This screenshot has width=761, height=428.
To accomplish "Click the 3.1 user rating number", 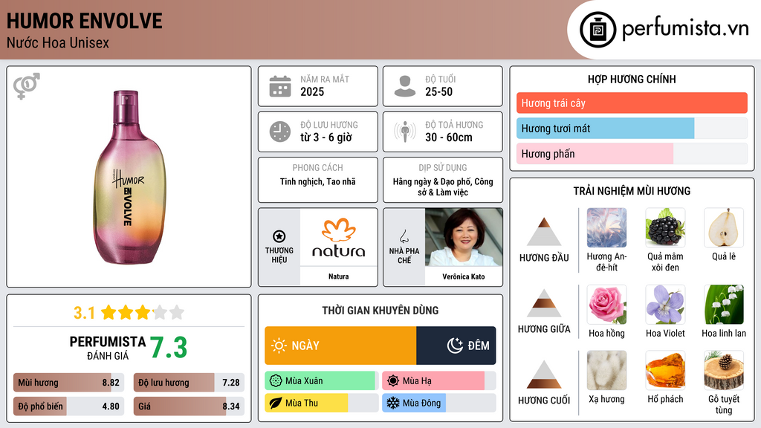I will [84, 313].
